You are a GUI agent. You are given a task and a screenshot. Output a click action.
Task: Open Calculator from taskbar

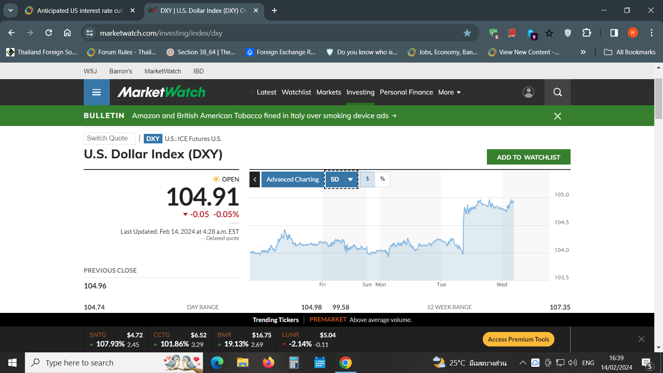[294, 363]
